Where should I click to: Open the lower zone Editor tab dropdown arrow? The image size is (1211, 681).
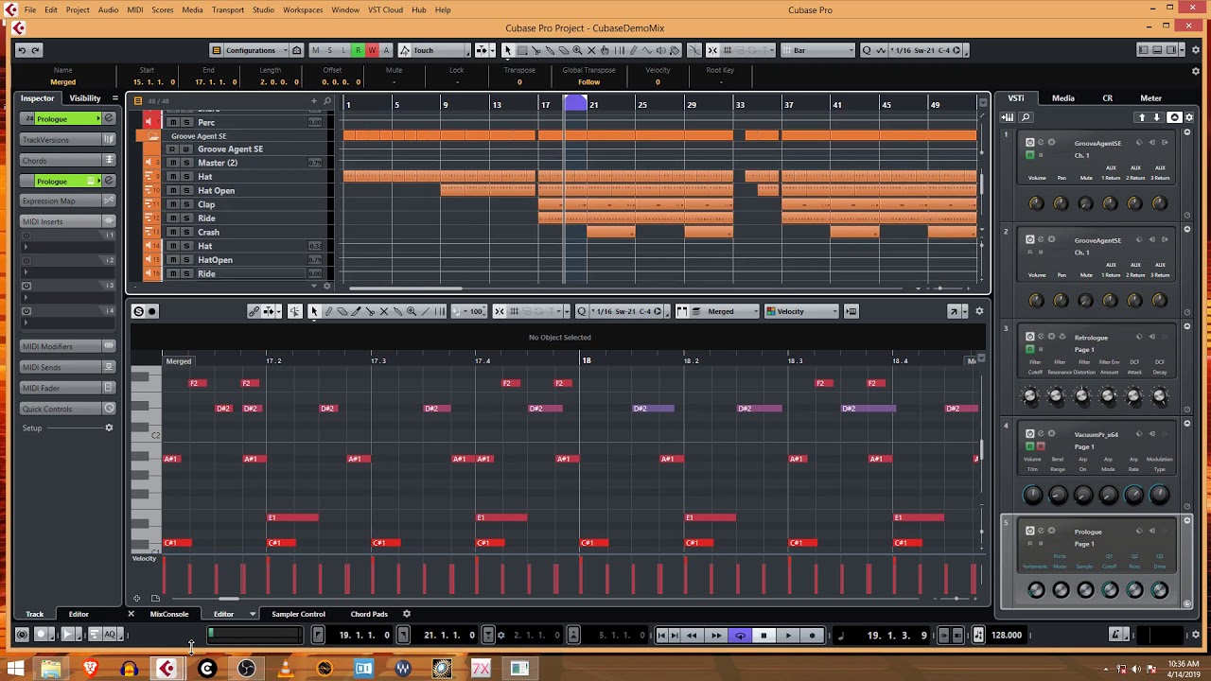253,614
